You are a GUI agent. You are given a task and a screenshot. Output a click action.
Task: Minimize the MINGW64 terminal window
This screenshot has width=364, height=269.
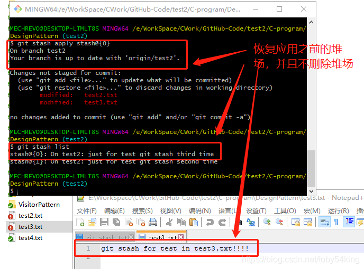pos(256,9)
